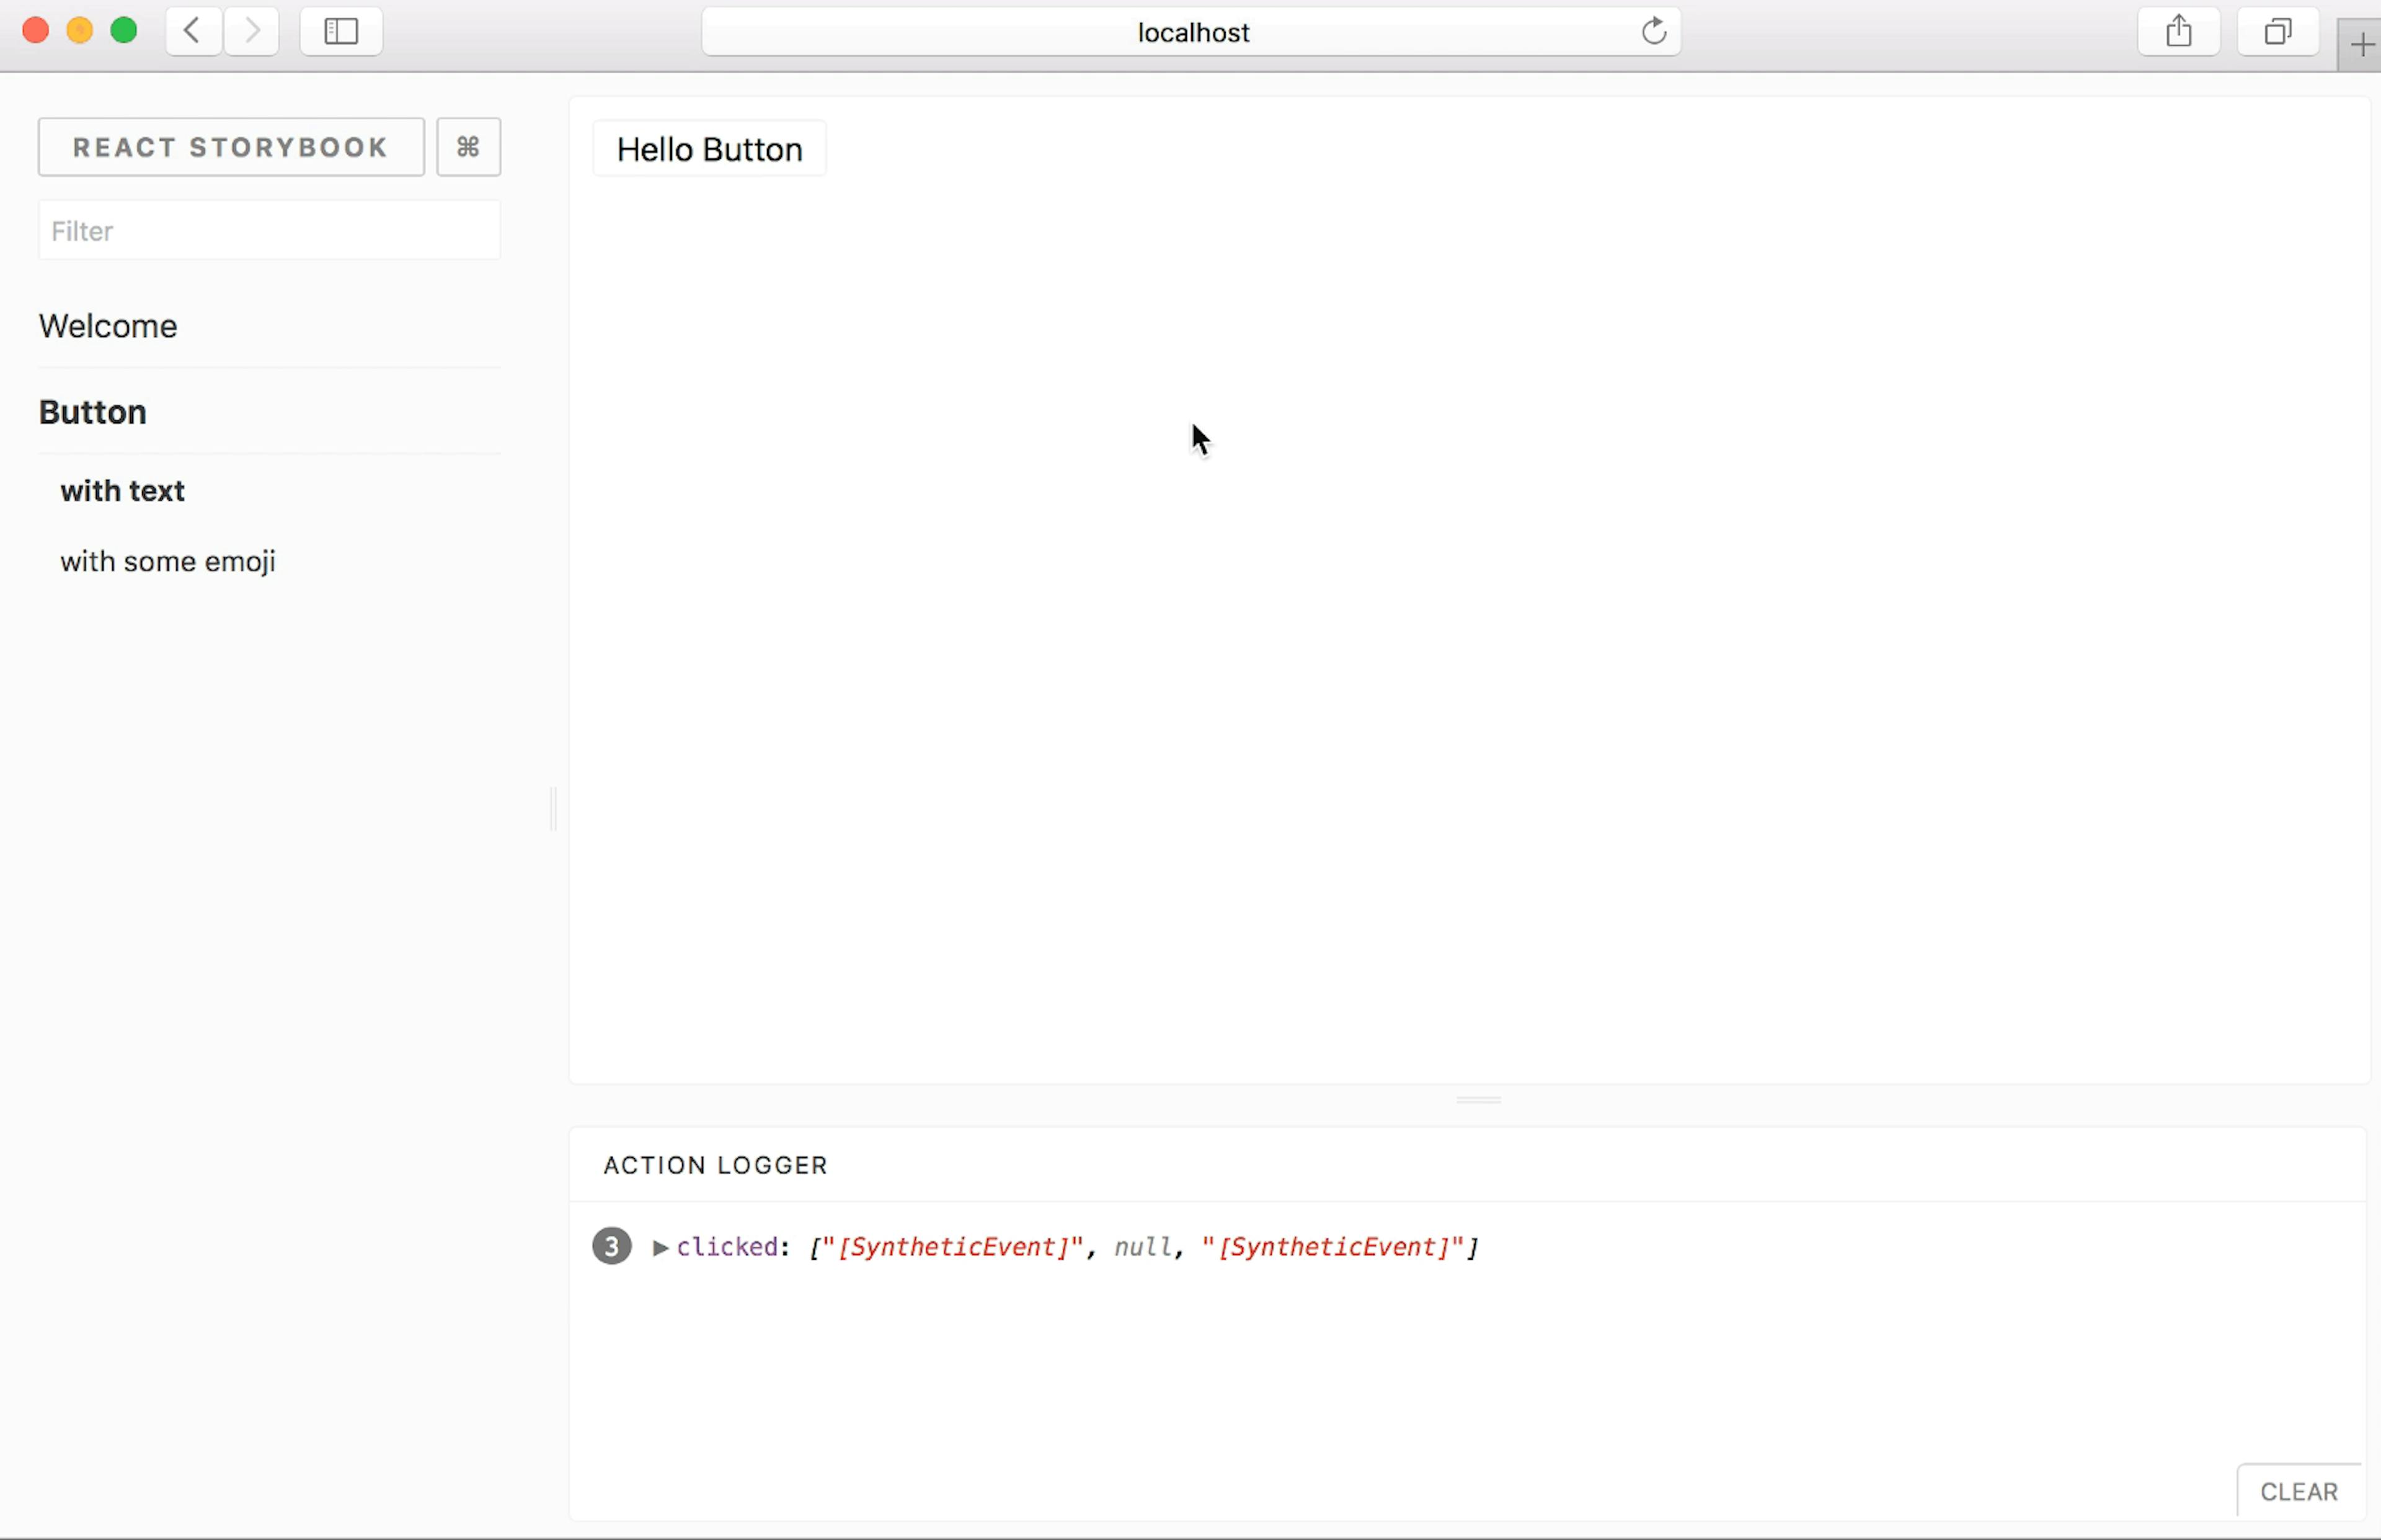Show all tabs overview icon
Screen dimensions: 2381x1540
pos(2277,32)
